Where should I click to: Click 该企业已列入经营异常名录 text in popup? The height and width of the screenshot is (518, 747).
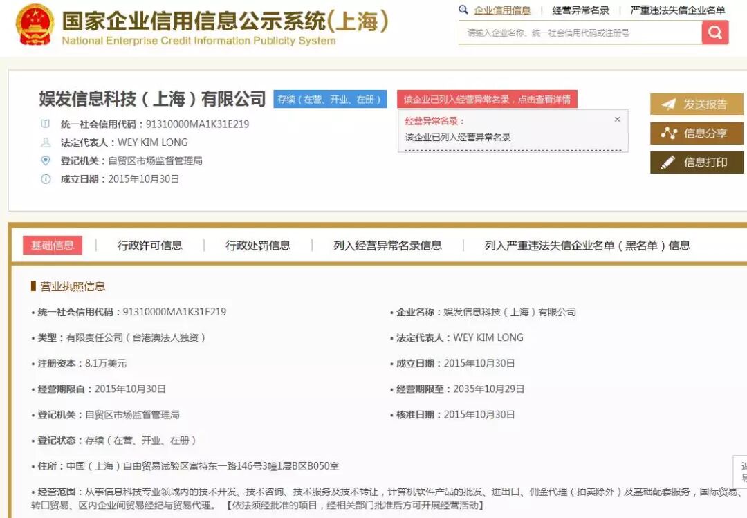click(457, 137)
